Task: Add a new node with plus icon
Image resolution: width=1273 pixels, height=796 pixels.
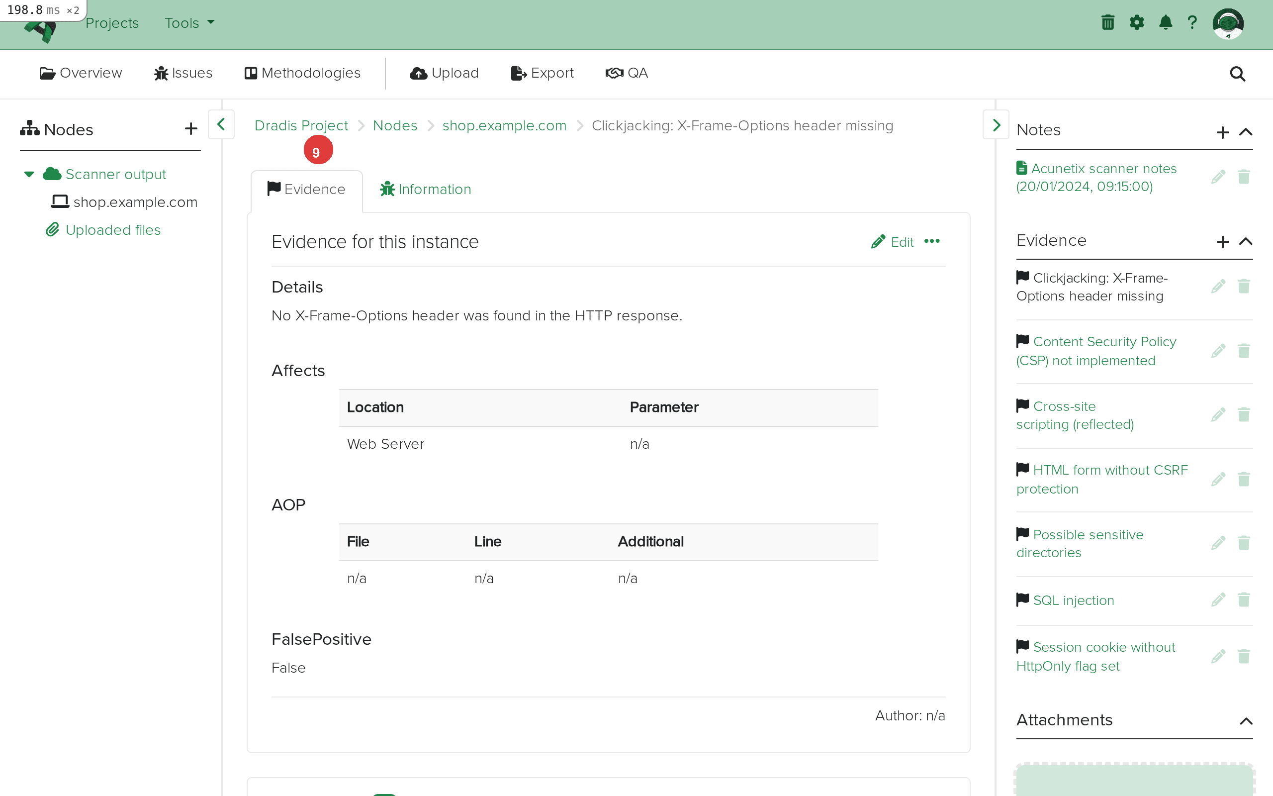Action: point(191,129)
